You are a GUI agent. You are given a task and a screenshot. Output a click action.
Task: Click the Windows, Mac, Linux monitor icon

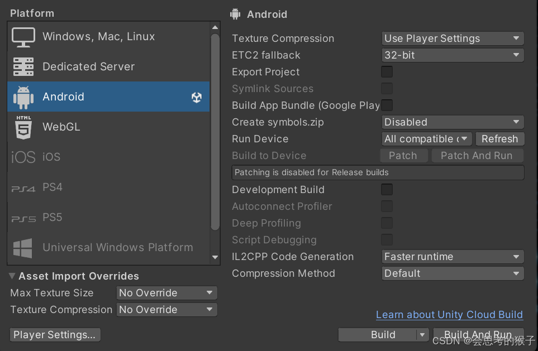click(23, 37)
